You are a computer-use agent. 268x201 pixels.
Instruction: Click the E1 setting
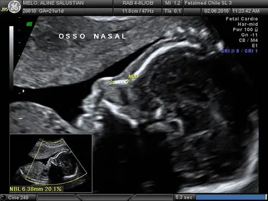[254, 46]
